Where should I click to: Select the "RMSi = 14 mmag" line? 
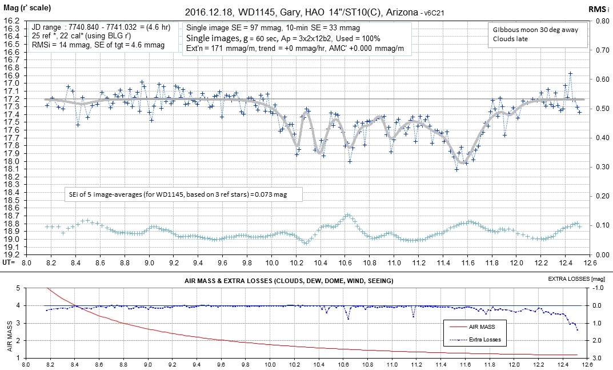click(98, 45)
